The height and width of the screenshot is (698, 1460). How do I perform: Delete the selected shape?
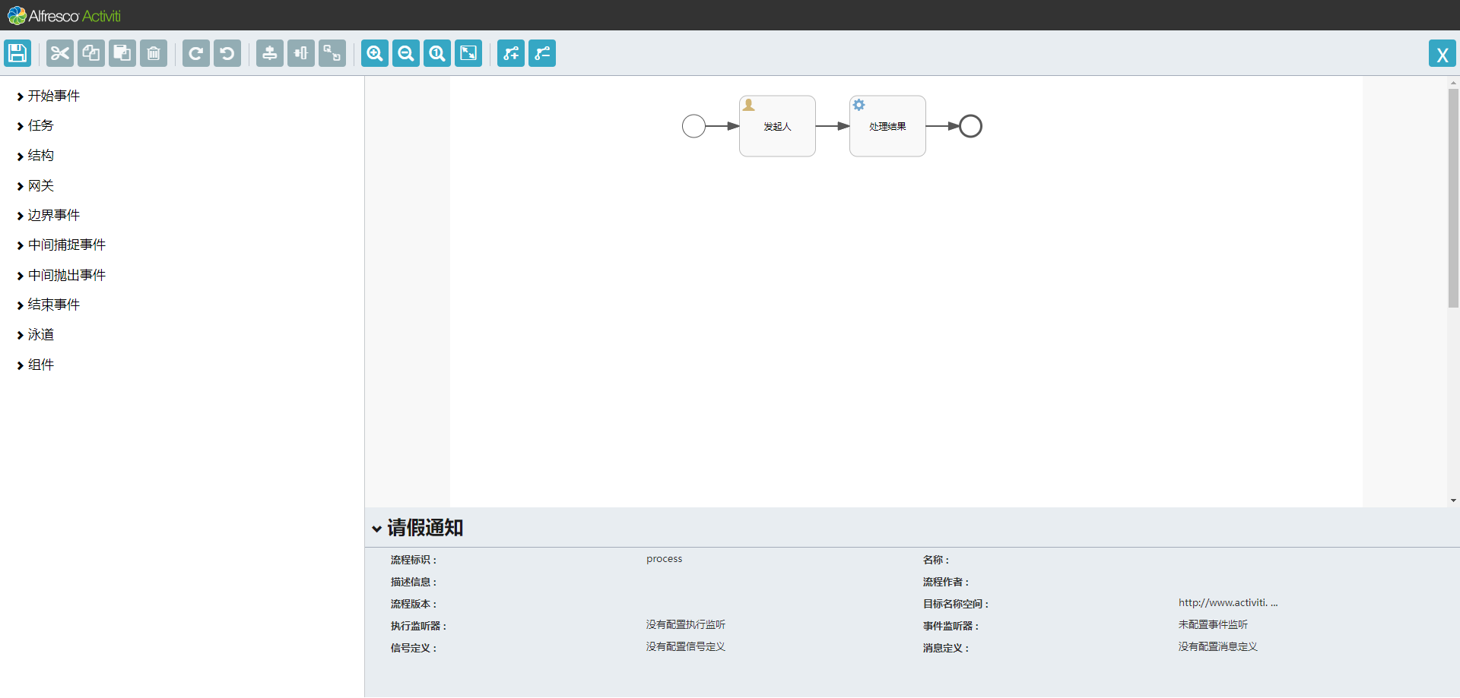pyautogui.click(x=153, y=53)
